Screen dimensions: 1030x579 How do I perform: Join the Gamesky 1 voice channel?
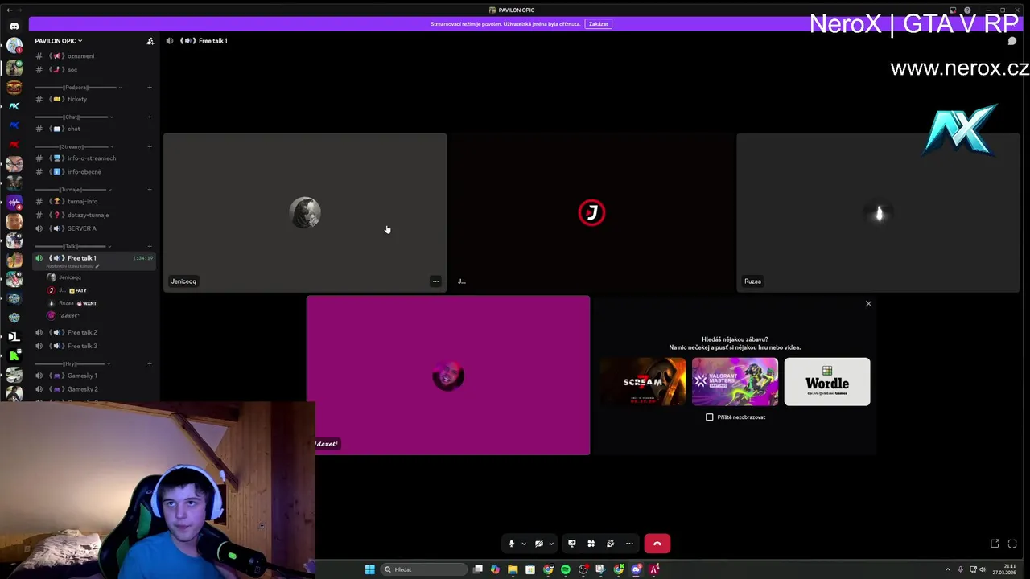(94, 376)
